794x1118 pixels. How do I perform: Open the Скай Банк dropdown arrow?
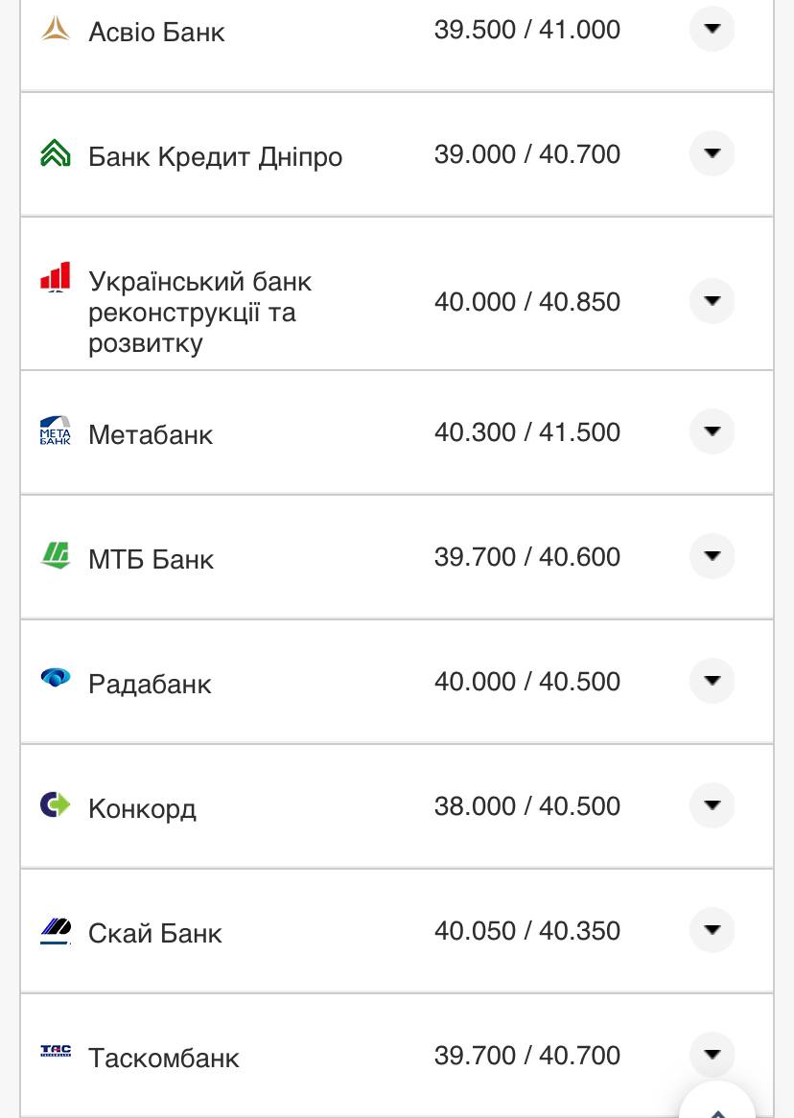(712, 930)
